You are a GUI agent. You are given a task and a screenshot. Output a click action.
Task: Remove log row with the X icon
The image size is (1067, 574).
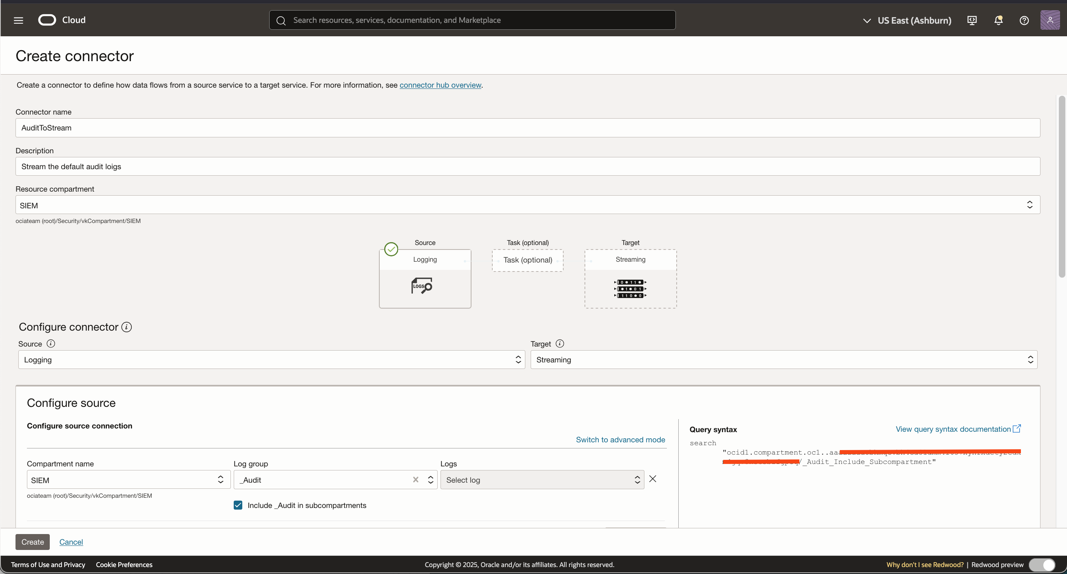[653, 479]
